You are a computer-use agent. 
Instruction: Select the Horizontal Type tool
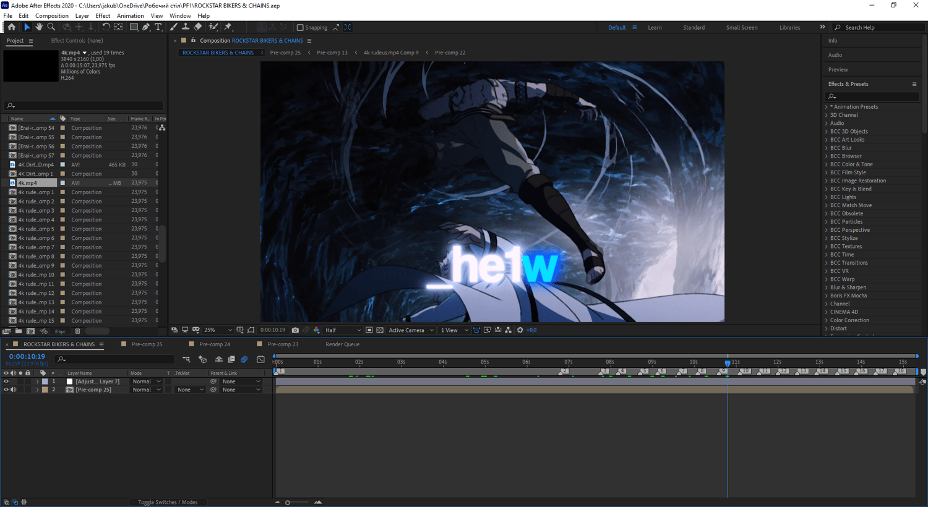click(x=158, y=27)
